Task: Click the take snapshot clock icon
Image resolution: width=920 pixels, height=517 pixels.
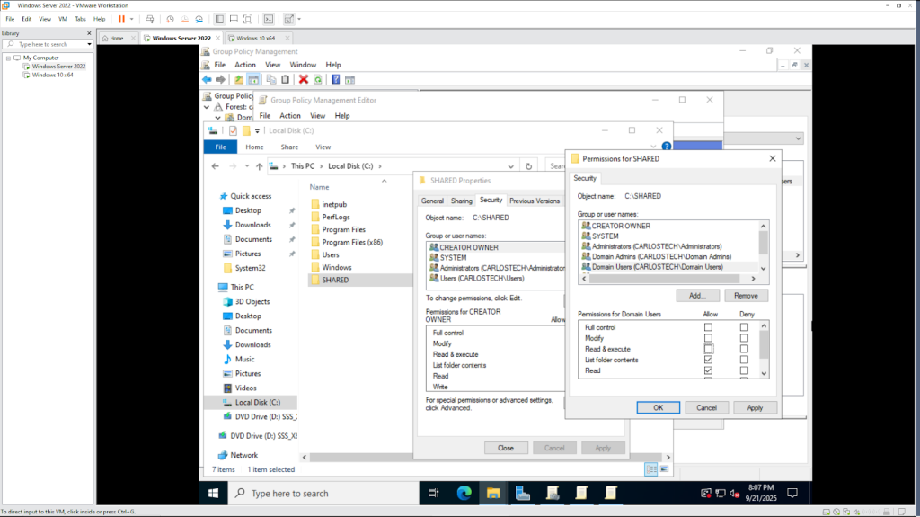Action: (170, 19)
